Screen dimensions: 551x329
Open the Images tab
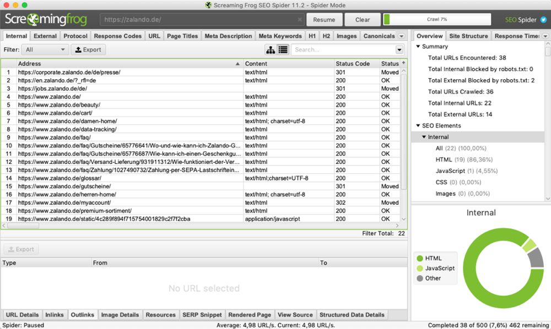click(347, 36)
